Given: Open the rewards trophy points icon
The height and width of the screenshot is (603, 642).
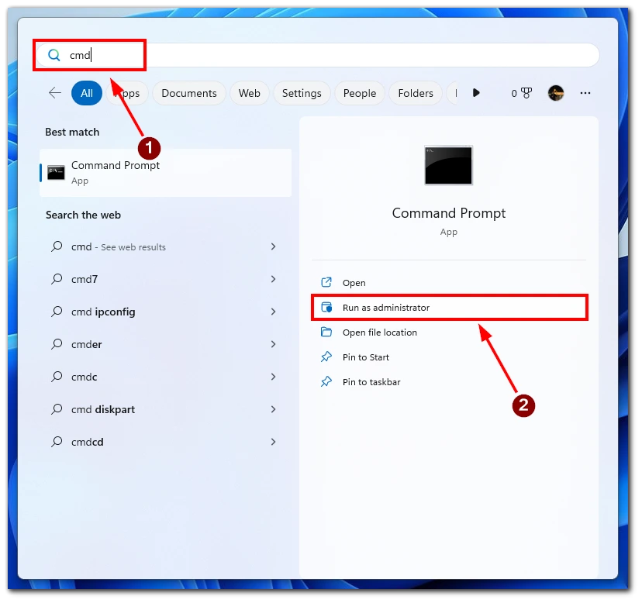Looking at the screenshot, I should 526,93.
